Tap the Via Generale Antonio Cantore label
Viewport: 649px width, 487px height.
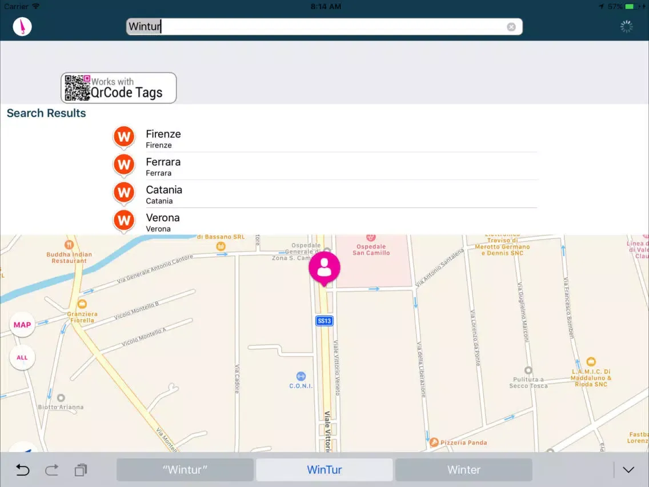[155, 269]
